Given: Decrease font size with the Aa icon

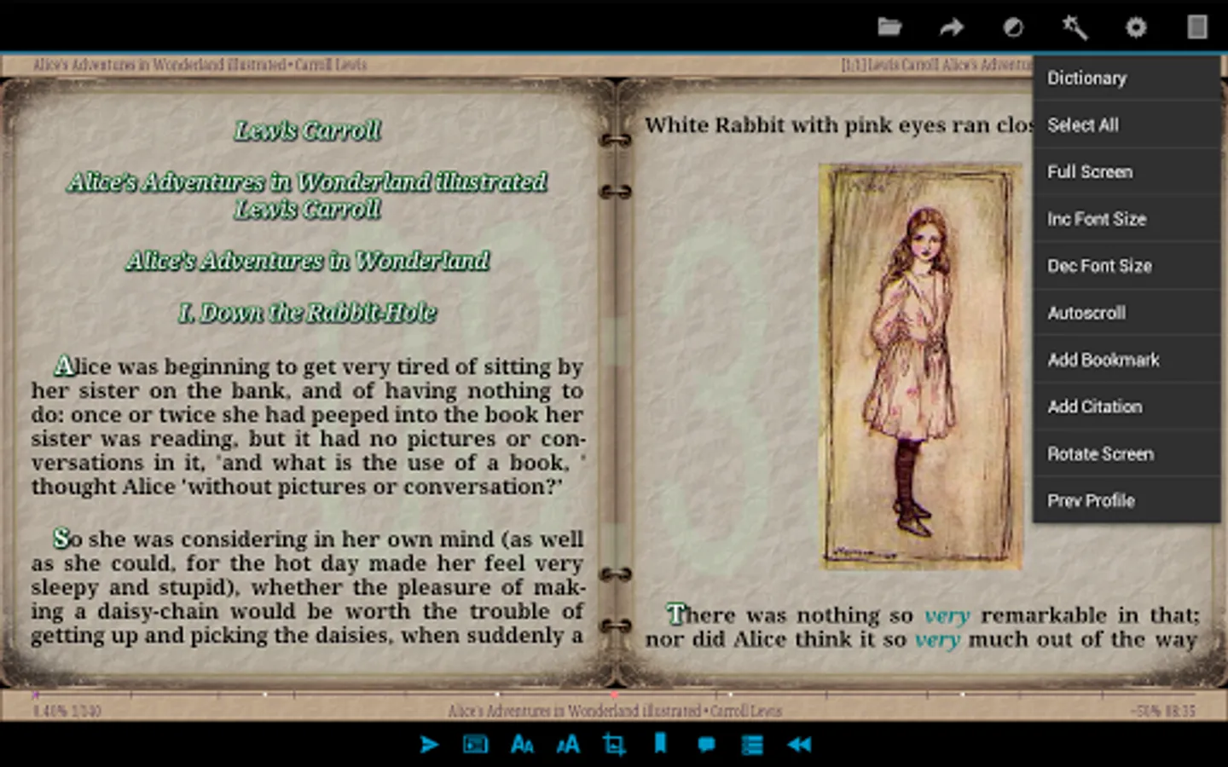Looking at the screenshot, I should click(x=522, y=745).
